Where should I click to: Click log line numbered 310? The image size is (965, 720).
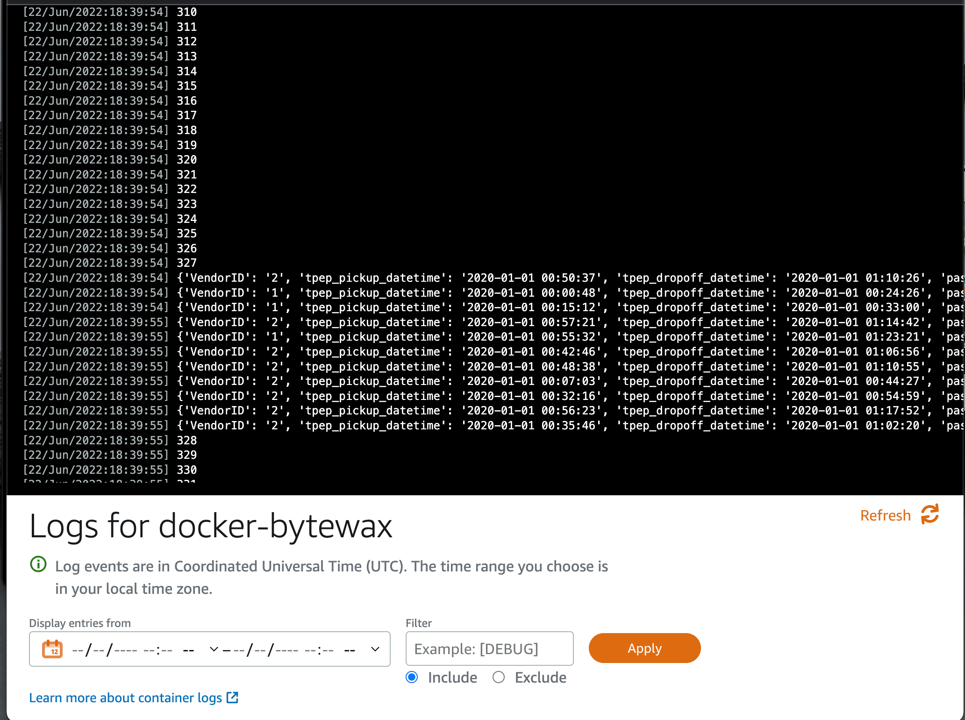click(x=186, y=12)
